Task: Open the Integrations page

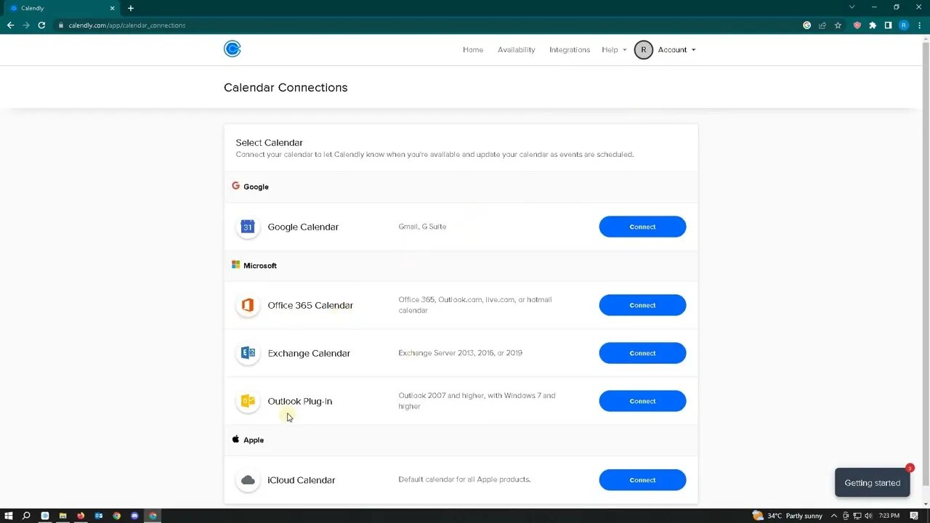Action: pos(570,50)
